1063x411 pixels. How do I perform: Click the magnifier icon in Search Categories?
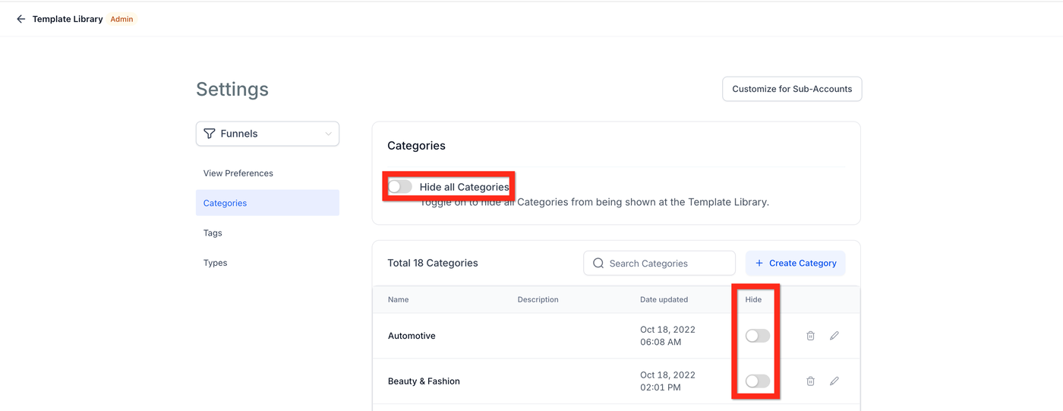598,264
